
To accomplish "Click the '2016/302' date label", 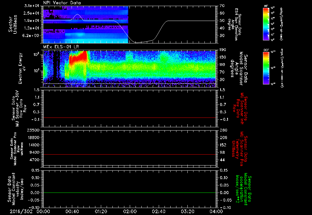I will coord(21,211).
